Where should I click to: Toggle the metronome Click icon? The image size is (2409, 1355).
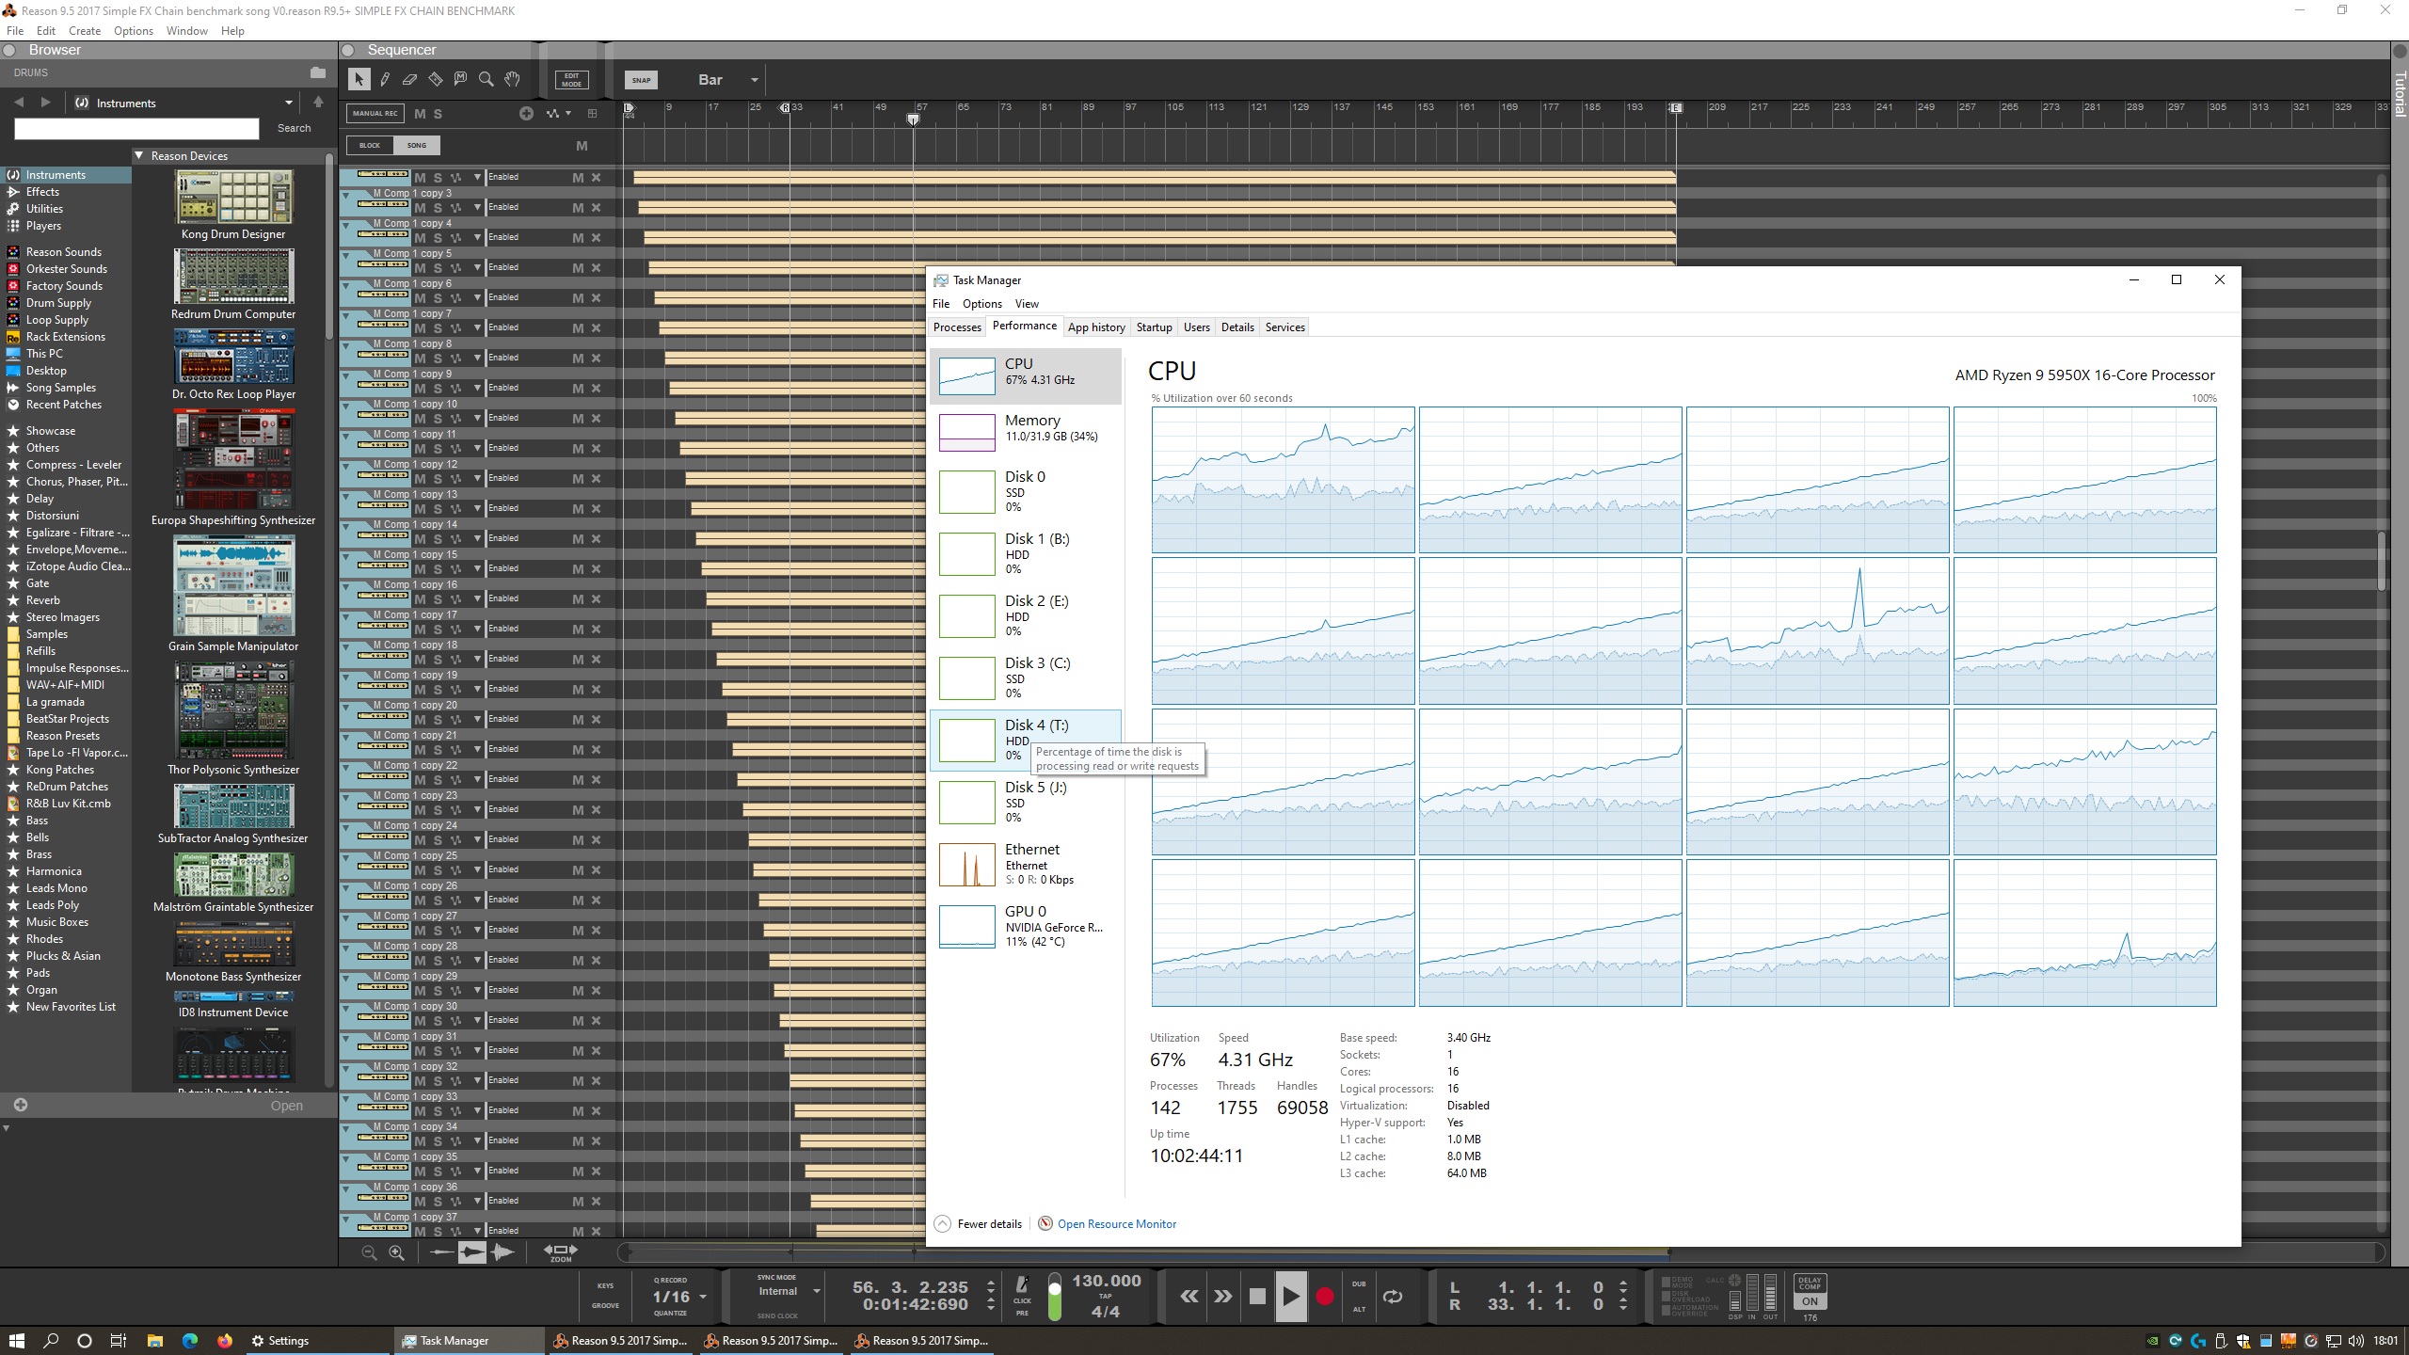(x=1022, y=1283)
